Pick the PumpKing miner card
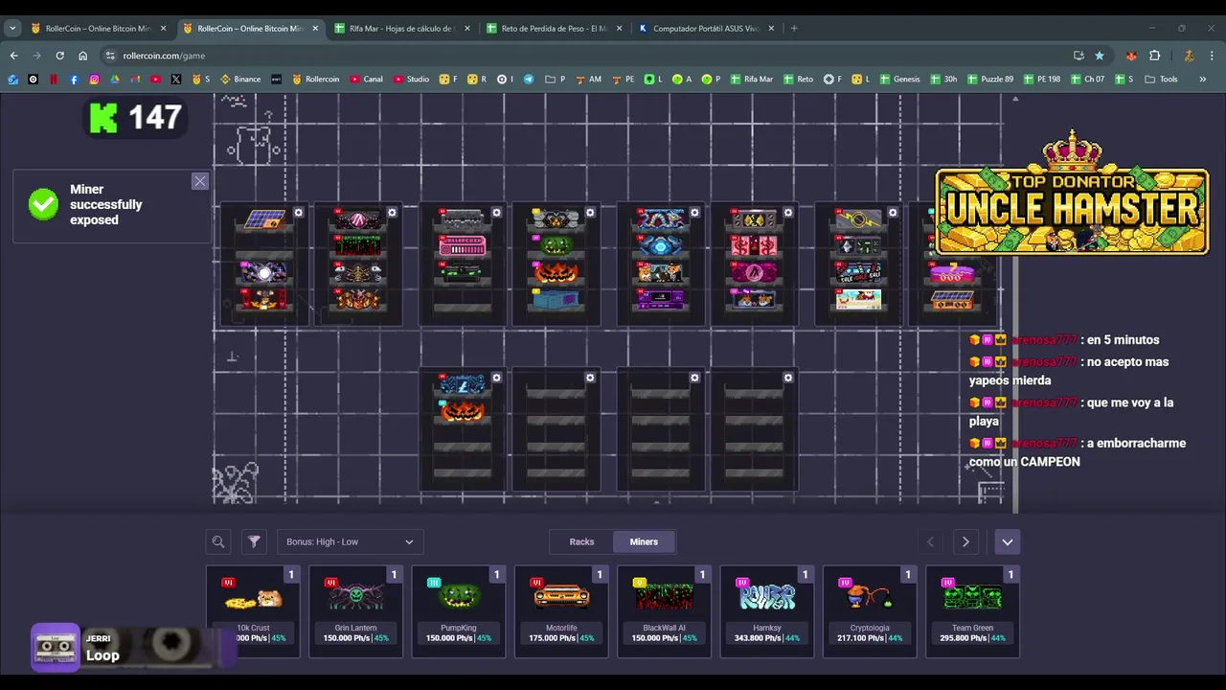 (x=458, y=611)
